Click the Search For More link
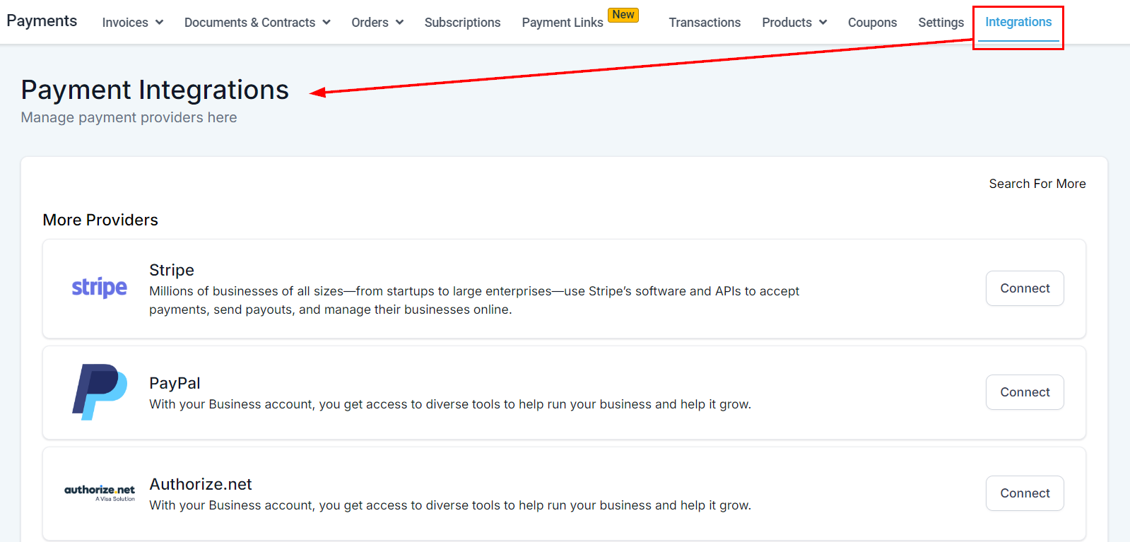This screenshot has width=1130, height=542. tap(1037, 184)
